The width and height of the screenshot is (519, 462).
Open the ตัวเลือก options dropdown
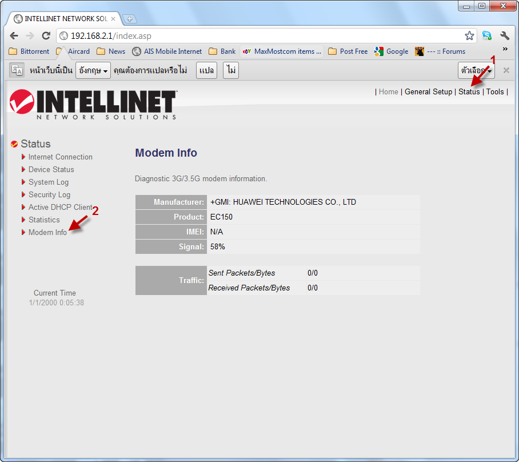point(476,70)
